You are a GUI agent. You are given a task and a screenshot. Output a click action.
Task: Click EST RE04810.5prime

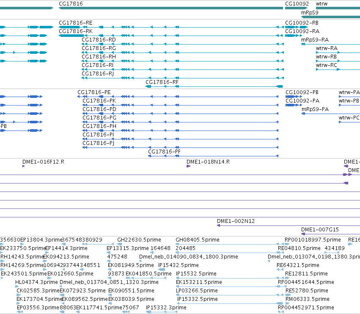pos(299,248)
